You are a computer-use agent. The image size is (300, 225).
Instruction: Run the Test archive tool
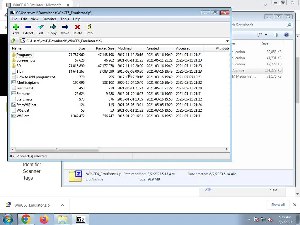click(x=40, y=27)
